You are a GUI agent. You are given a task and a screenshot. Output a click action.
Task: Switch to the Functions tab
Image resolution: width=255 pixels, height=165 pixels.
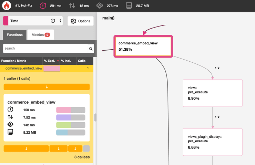14,35
